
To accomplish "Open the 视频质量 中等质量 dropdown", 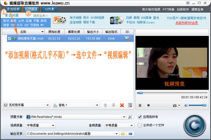I will pyautogui.click(x=41, y=126).
